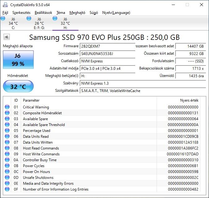Click raw value 00000001CD09CB
Viewport: 209px width, 198px height.
pos(183,137)
